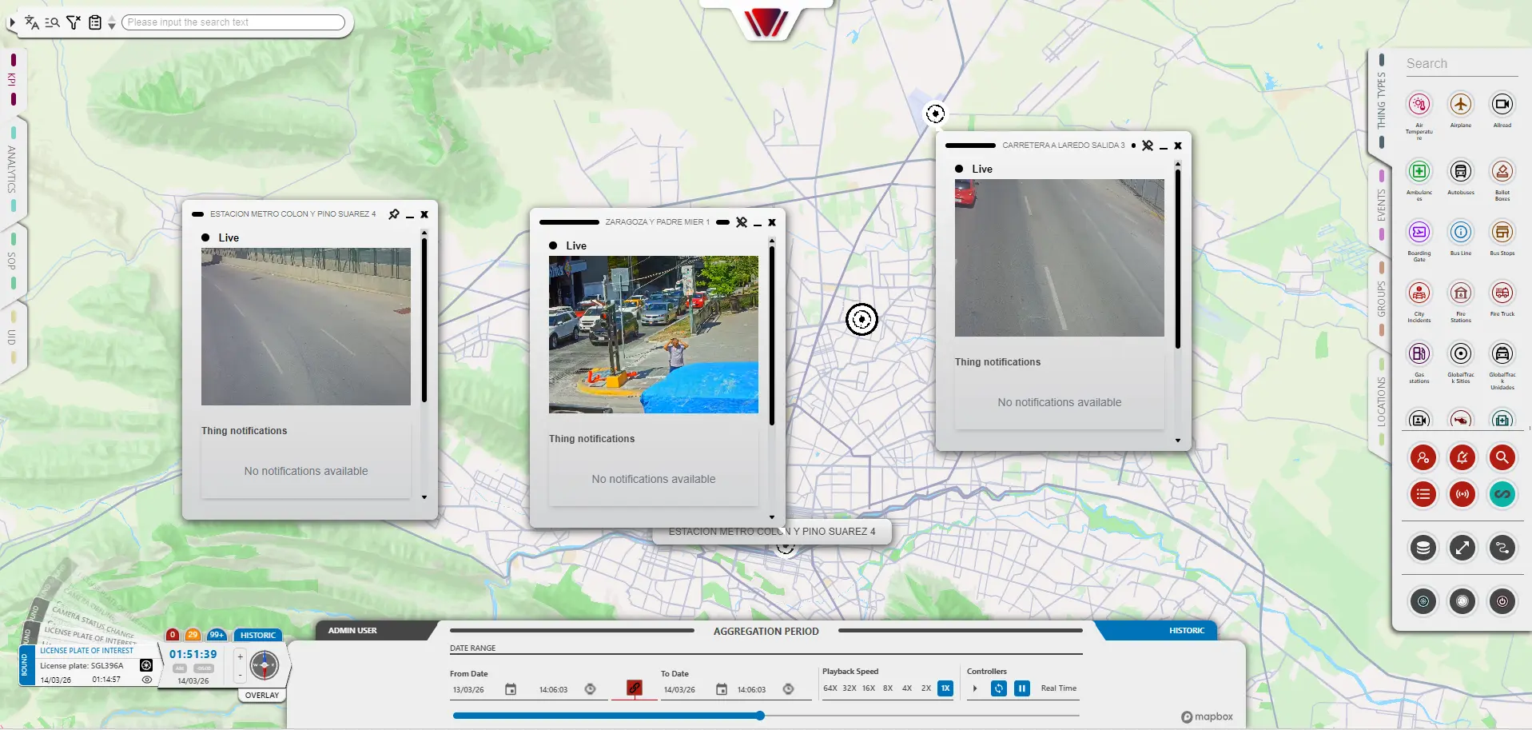
Task: Select the Airplane thing type icon
Action: click(1460, 105)
